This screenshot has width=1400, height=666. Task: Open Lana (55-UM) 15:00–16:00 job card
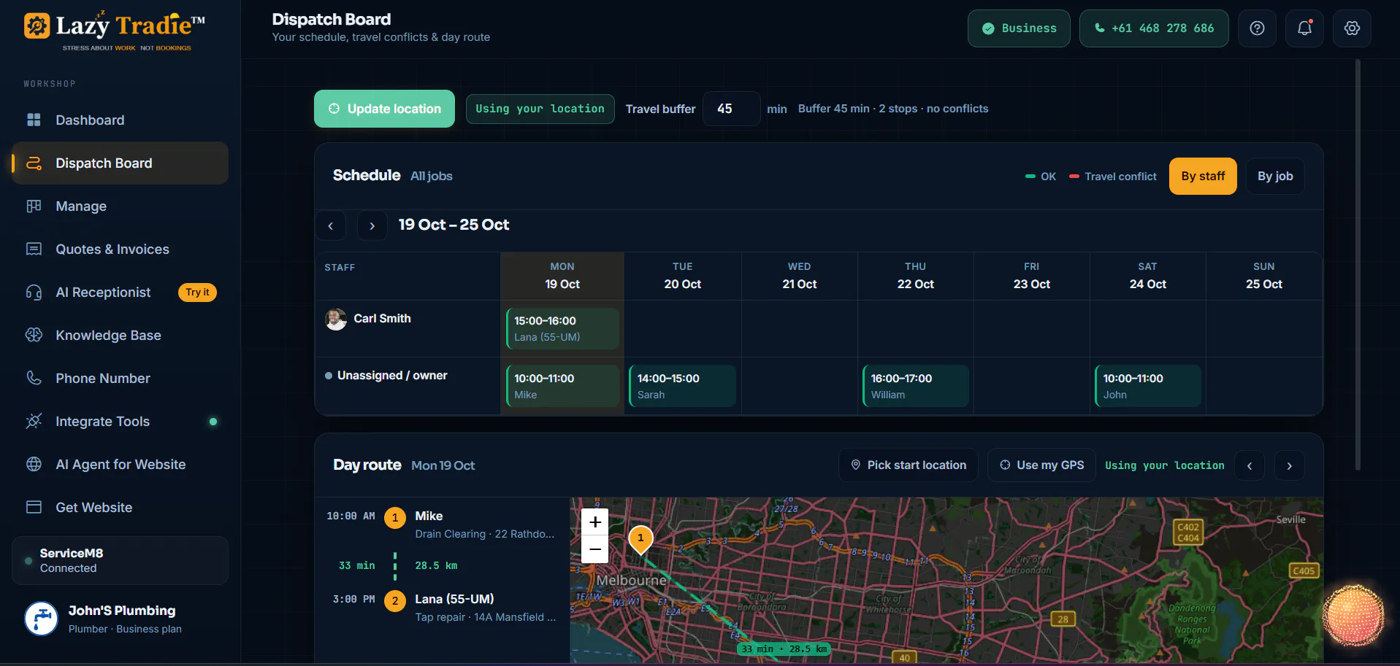pos(562,328)
